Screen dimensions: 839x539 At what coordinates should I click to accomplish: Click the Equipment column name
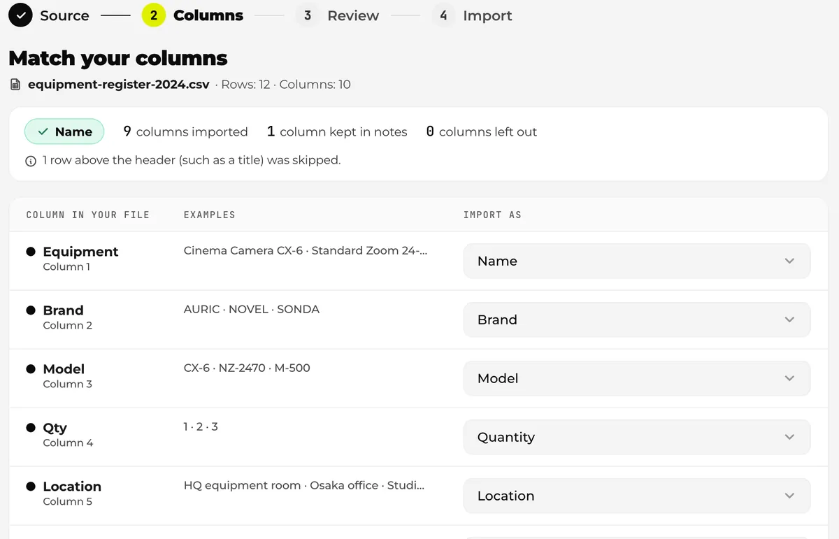tap(80, 252)
